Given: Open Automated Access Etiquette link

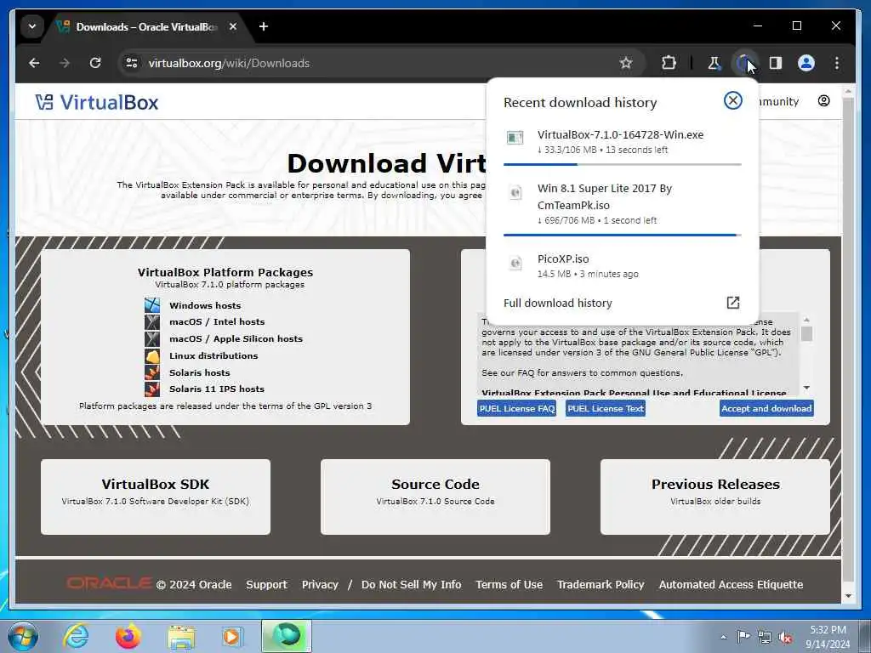Looking at the screenshot, I should tap(731, 585).
